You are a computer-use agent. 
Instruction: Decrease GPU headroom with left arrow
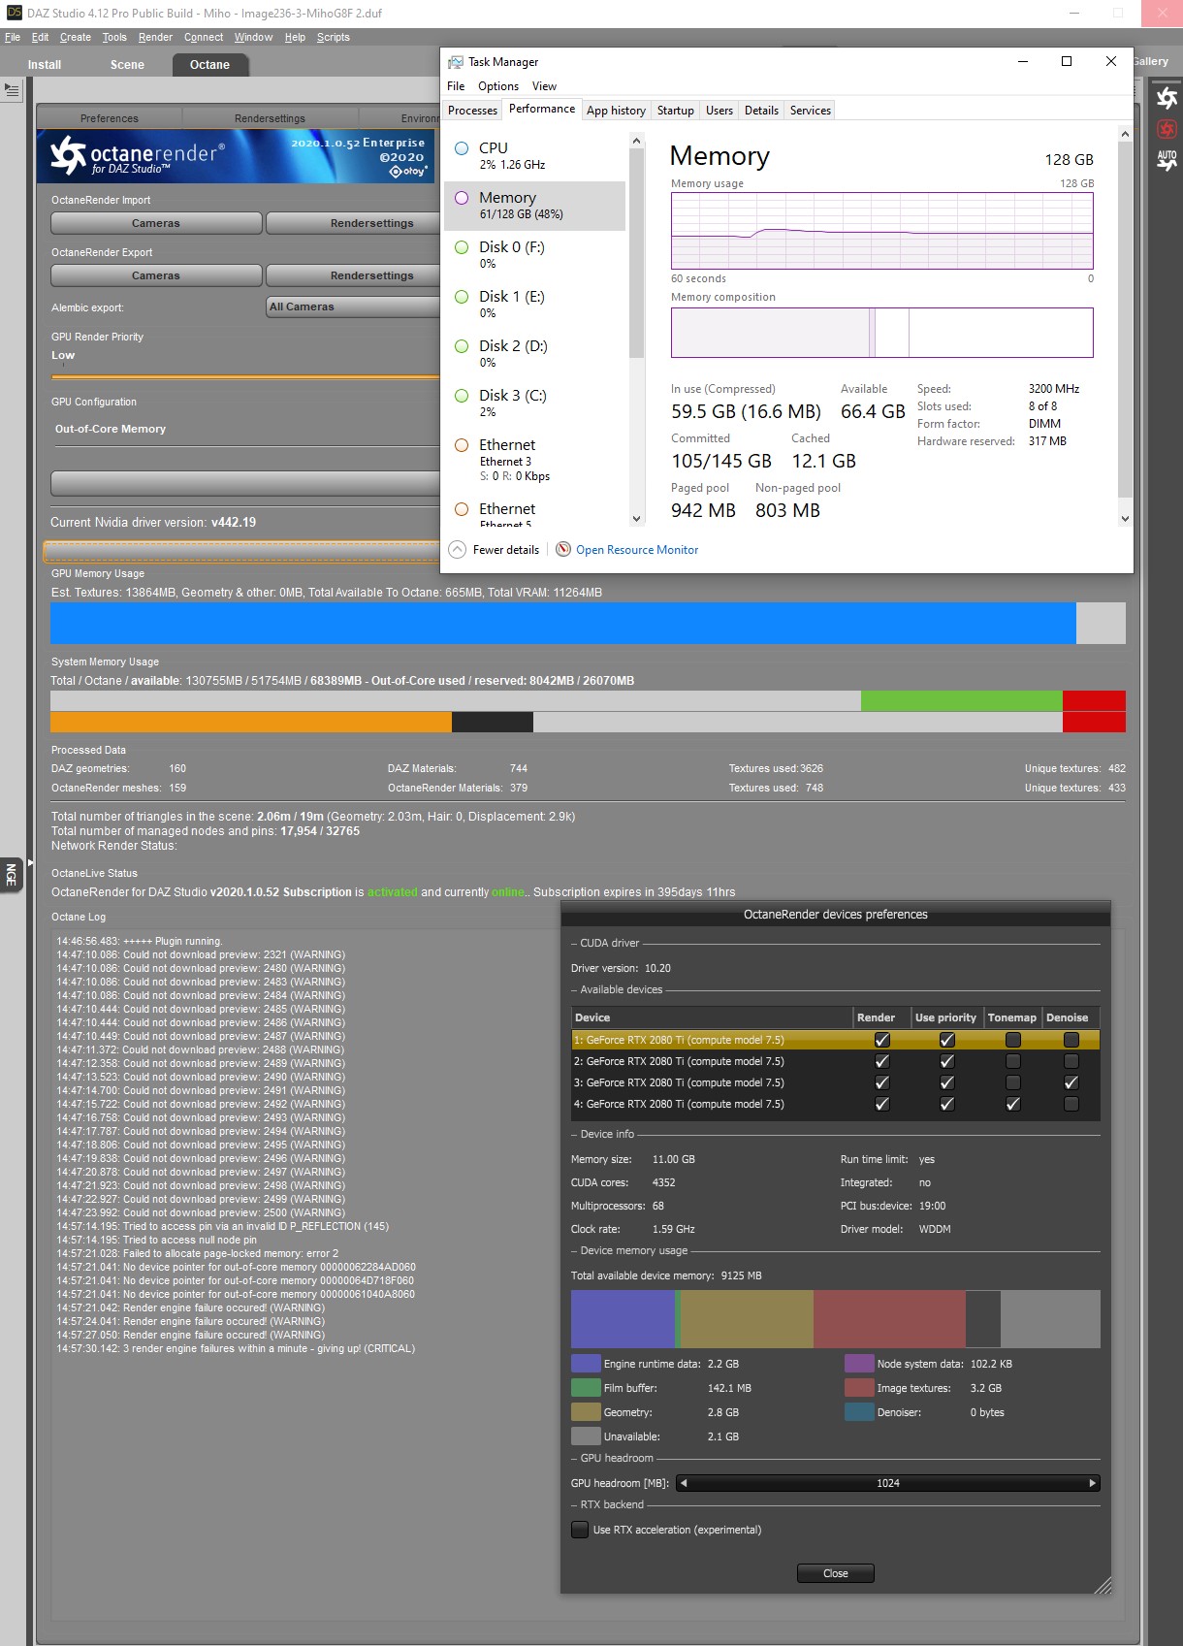tap(684, 1483)
